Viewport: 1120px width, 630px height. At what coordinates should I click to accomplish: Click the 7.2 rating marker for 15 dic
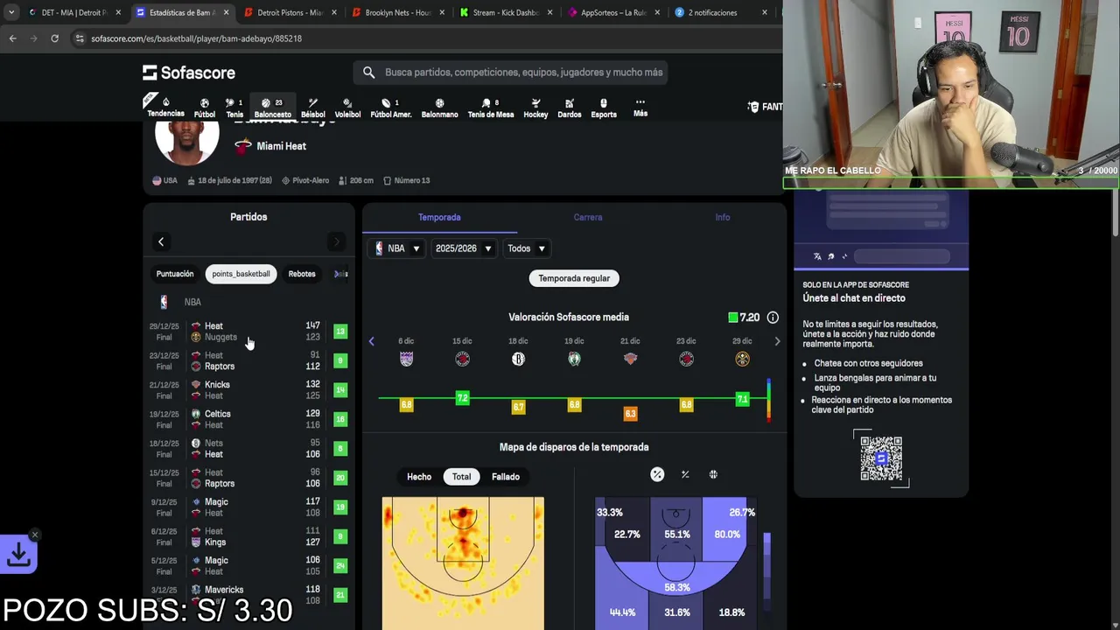462,398
